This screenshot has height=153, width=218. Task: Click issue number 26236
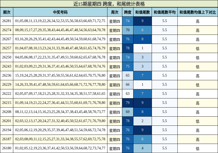pyautogui.click(x=7, y=76)
